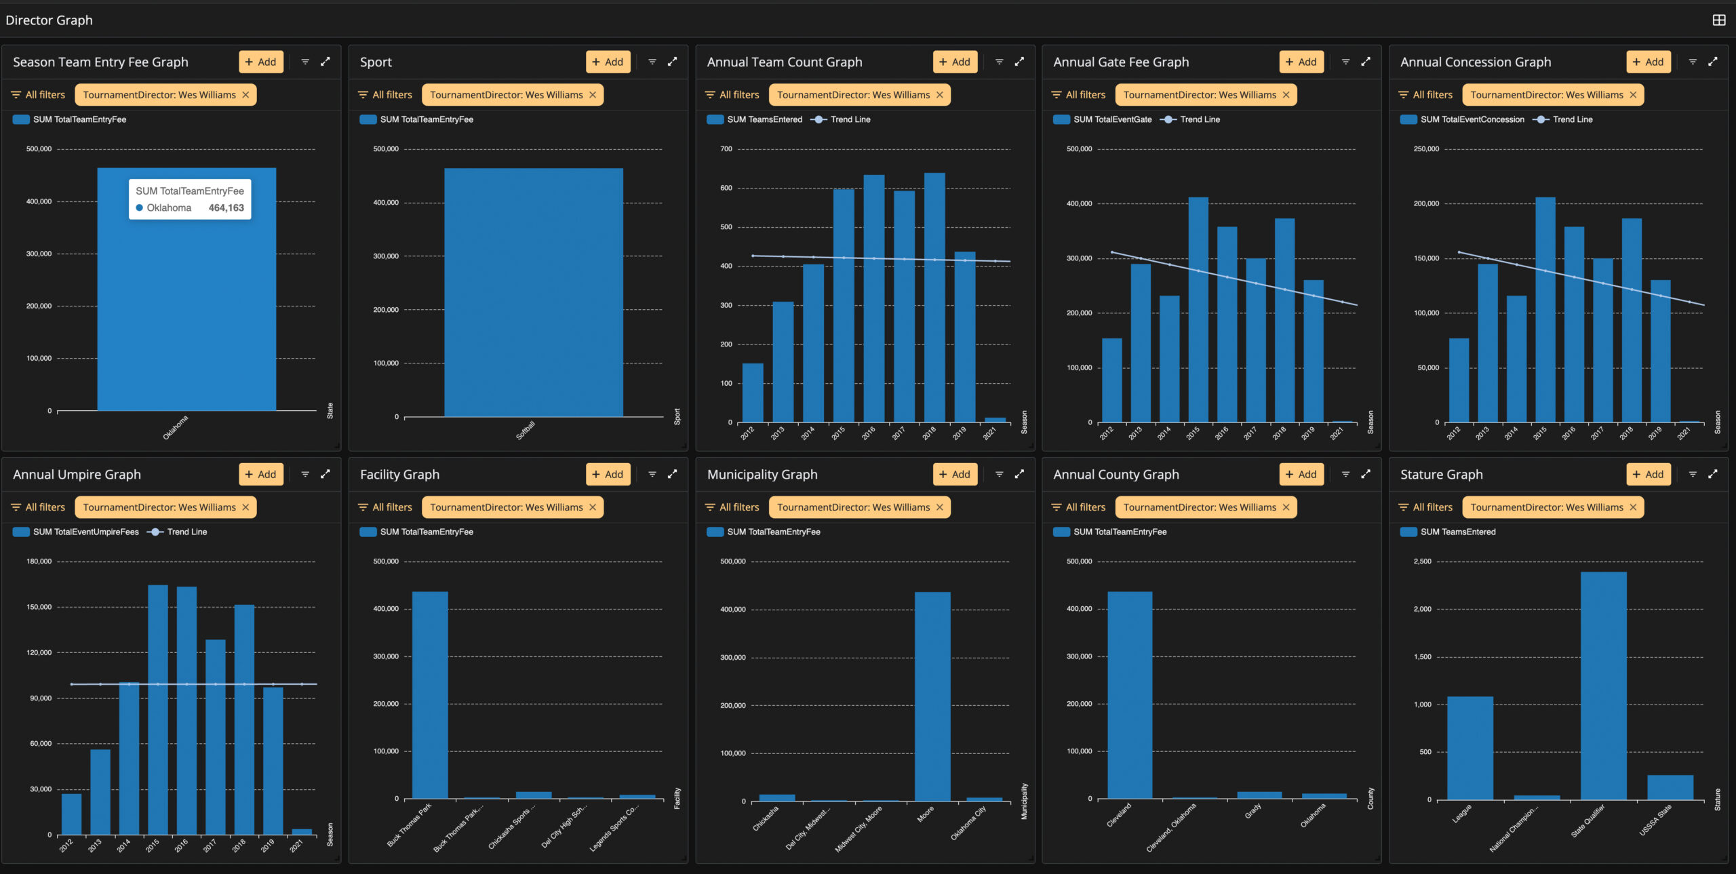
Task: Toggle Trend Line legend in Annual Concession Graph
Action: 1563,119
